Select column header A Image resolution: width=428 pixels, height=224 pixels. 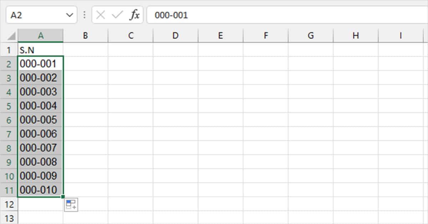coord(40,35)
